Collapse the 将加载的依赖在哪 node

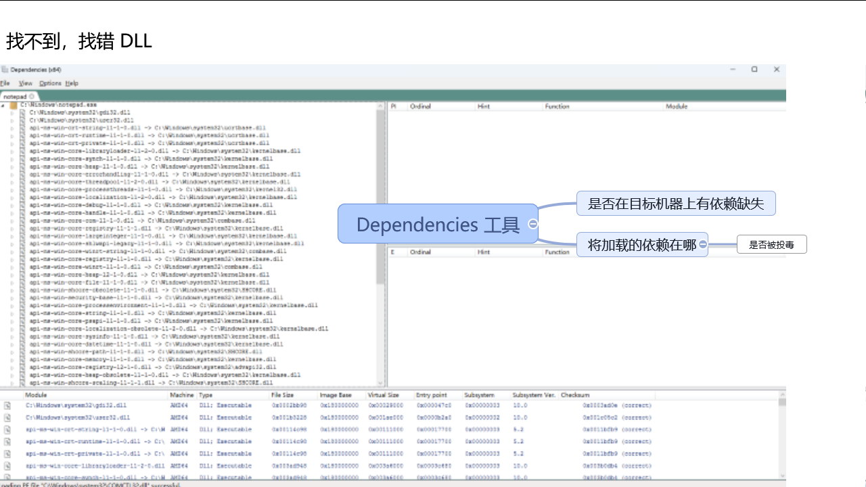click(x=704, y=244)
